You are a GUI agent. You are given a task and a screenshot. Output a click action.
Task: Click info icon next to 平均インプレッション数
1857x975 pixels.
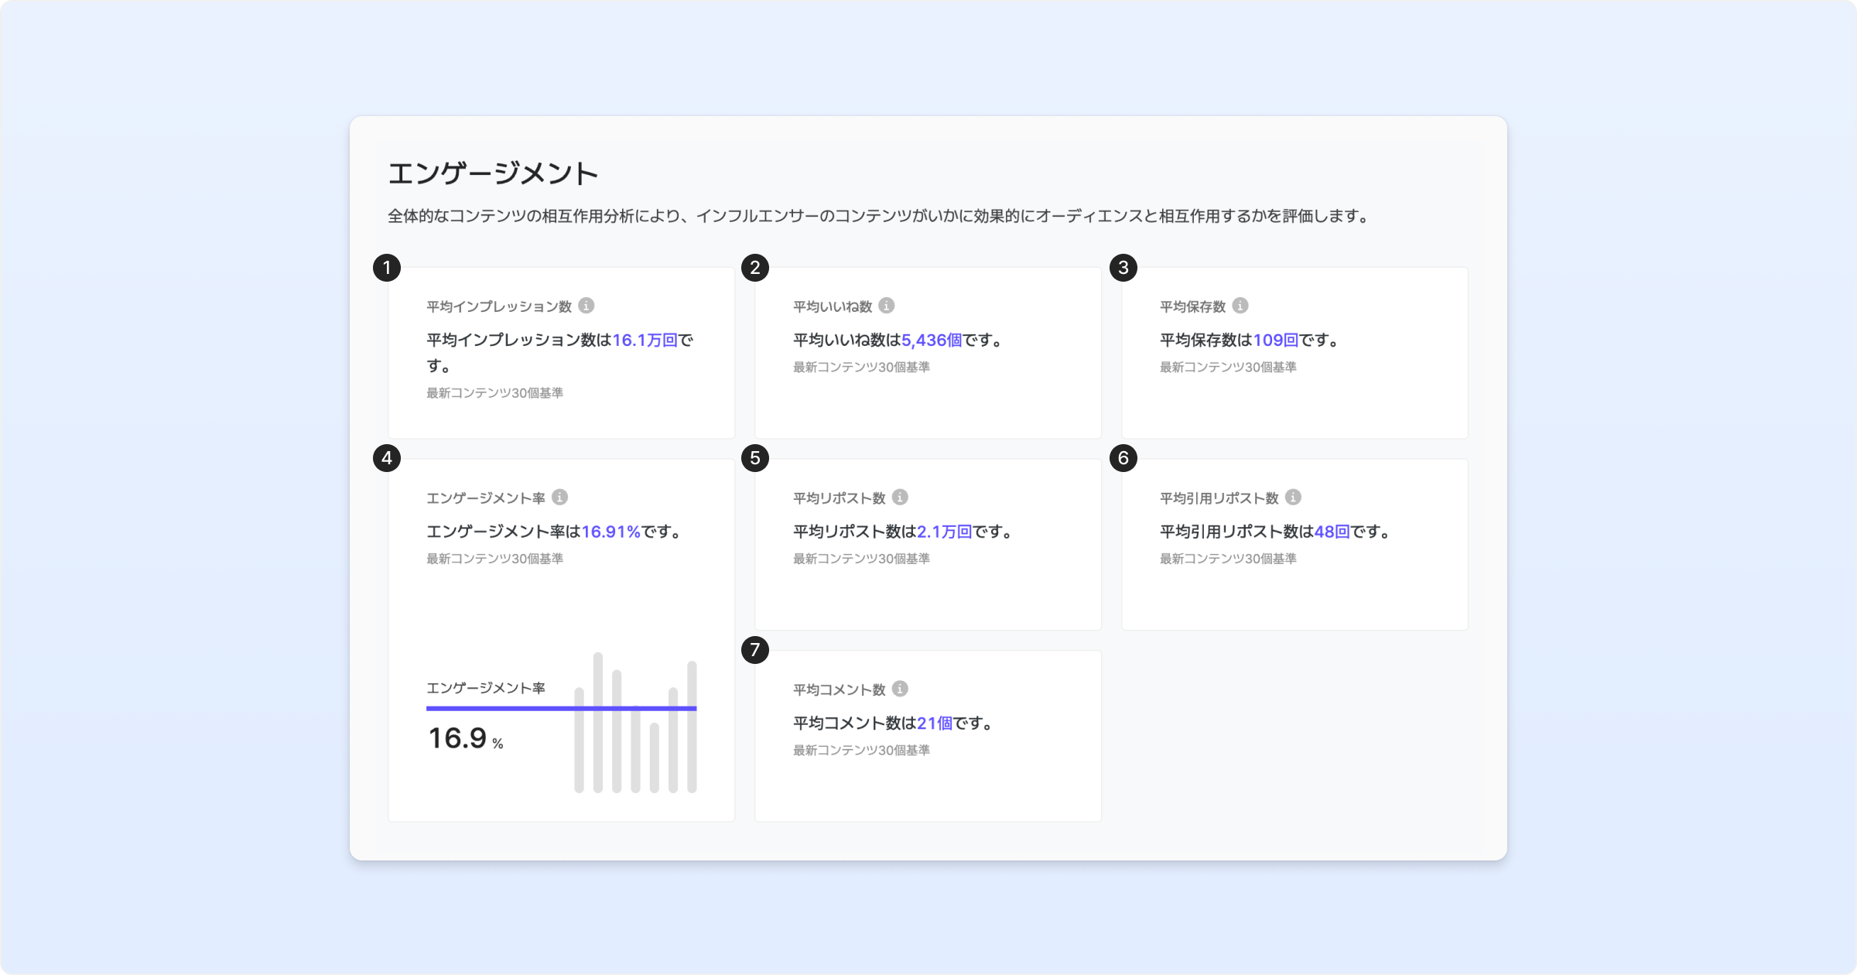[587, 306]
